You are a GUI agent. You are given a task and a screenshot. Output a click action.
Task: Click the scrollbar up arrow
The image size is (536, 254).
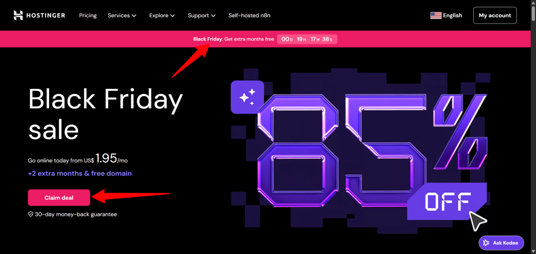[x=533, y=3]
